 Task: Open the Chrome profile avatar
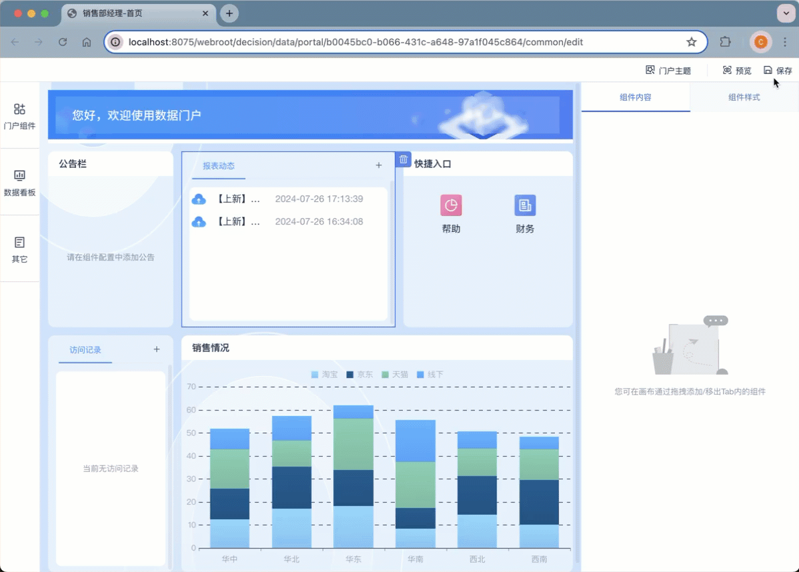coord(760,42)
